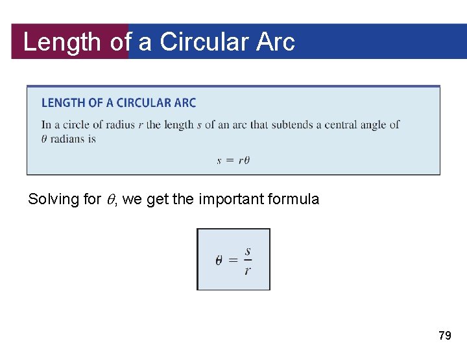Click the word "Length" in the slide title

[x=62, y=43]
